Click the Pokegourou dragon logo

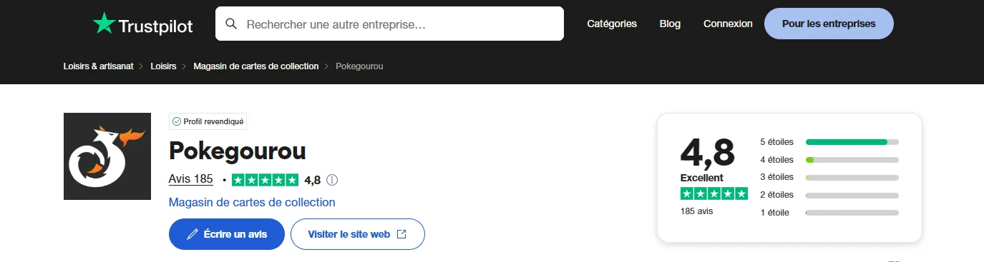[x=107, y=156]
